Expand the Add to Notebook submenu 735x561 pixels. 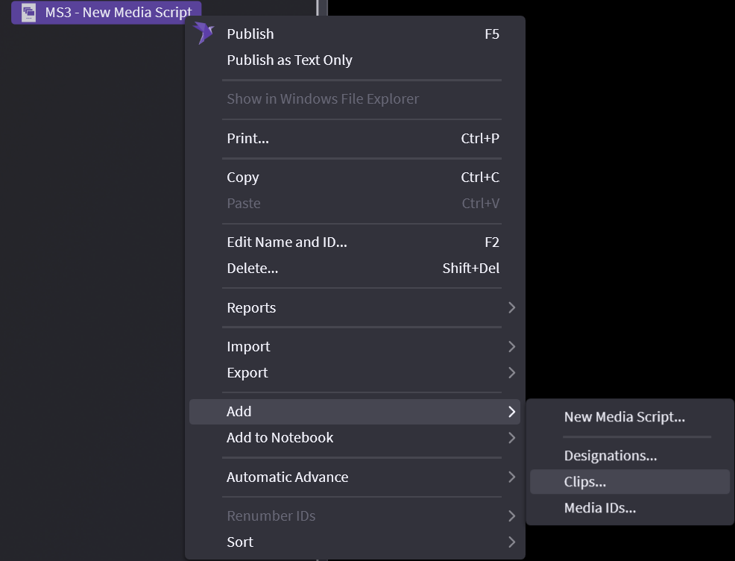coord(280,438)
